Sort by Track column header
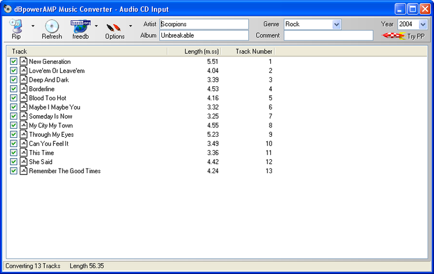Image resolution: width=434 pixels, height=274 pixels. (x=87, y=51)
